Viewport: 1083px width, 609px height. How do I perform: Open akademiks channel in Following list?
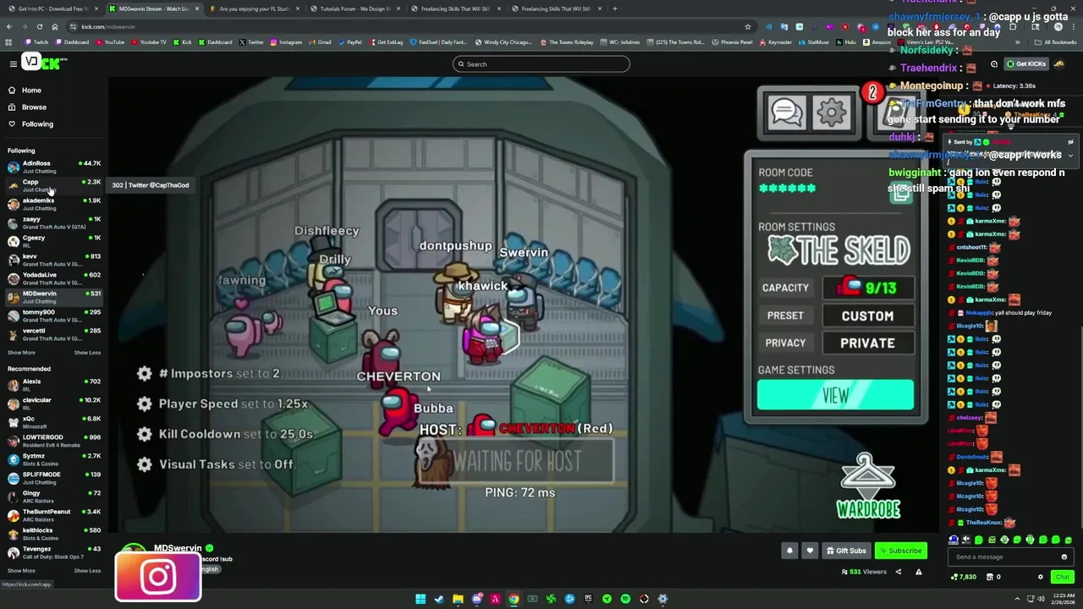[53, 204]
